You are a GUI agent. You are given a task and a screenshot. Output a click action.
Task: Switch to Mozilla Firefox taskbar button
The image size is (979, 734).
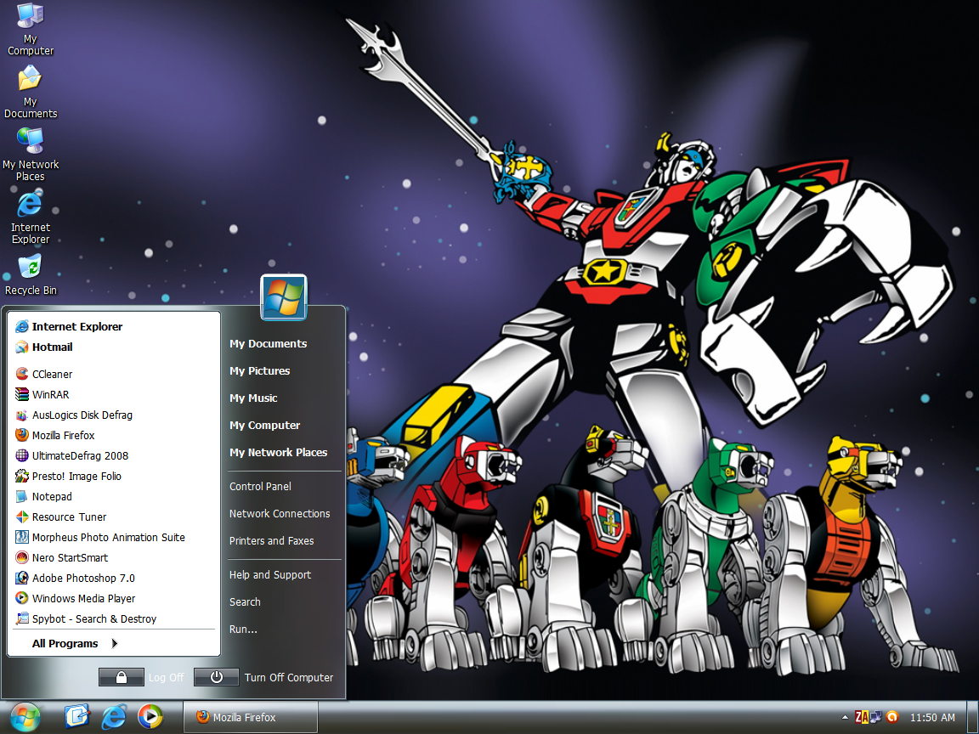point(251,717)
